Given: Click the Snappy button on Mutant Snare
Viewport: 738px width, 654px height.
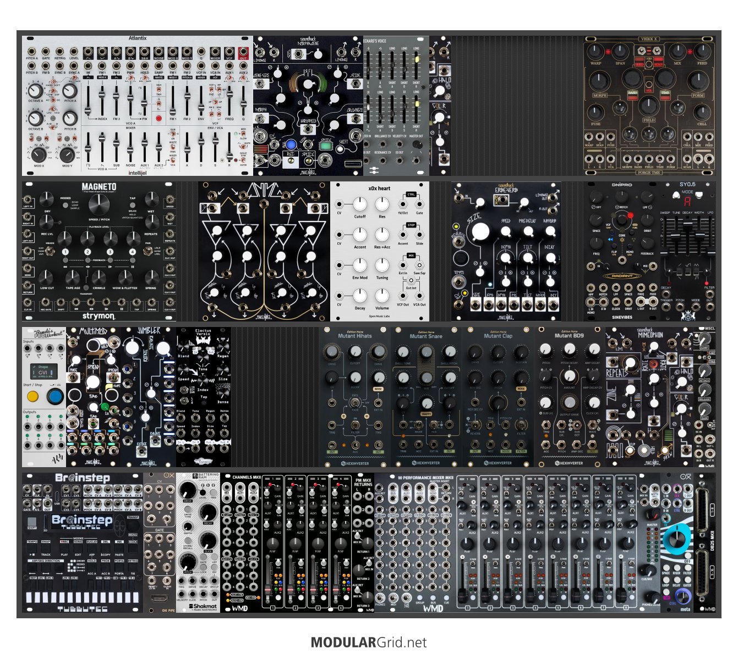Looking at the screenshot, I should (426, 413).
